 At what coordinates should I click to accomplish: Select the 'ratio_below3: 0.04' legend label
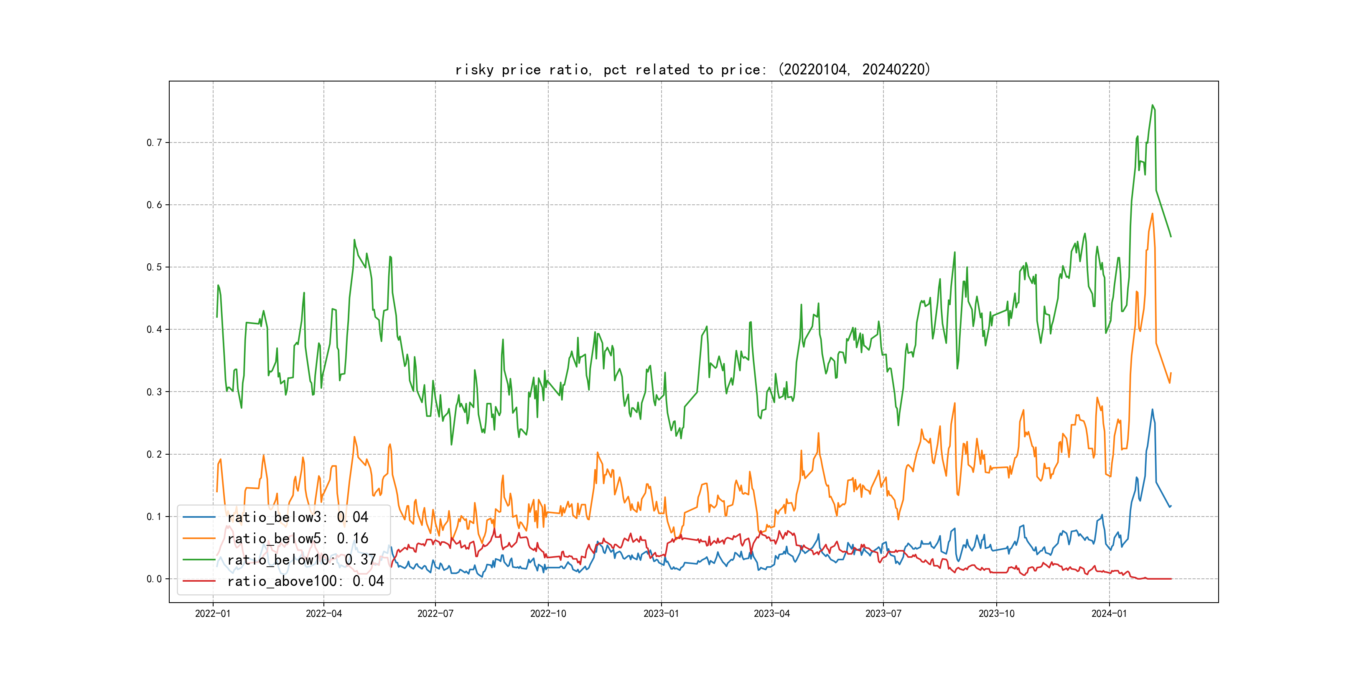click(x=298, y=517)
